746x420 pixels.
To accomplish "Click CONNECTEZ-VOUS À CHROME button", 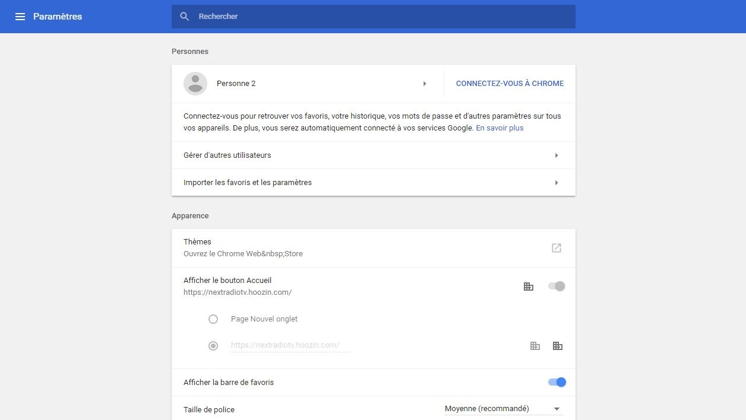I will click(510, 84).
